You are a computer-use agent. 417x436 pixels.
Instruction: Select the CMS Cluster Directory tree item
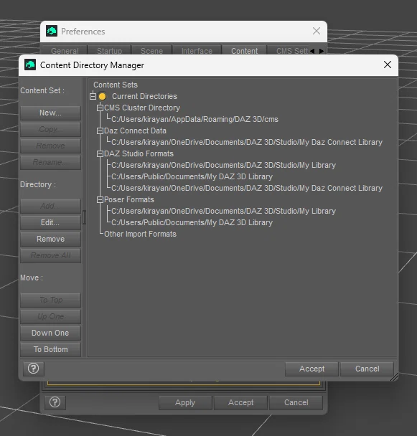click(142, 108)
